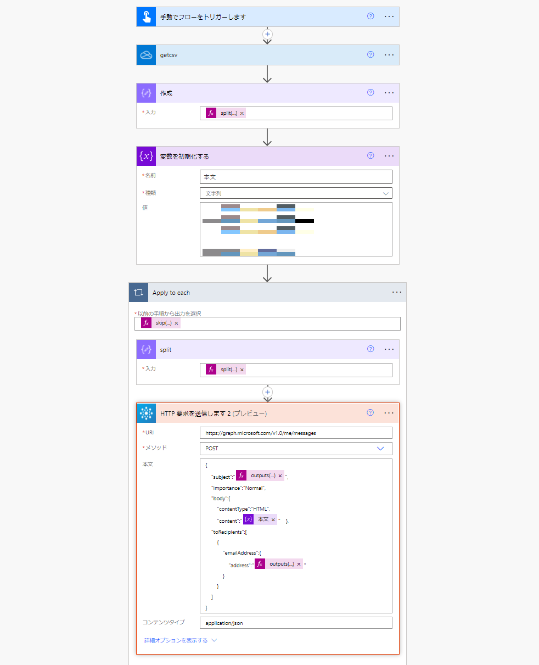This screenshot has height=665, width=539.
Task: Open the ellipsis menu on getcsv step
Action: 389,55
